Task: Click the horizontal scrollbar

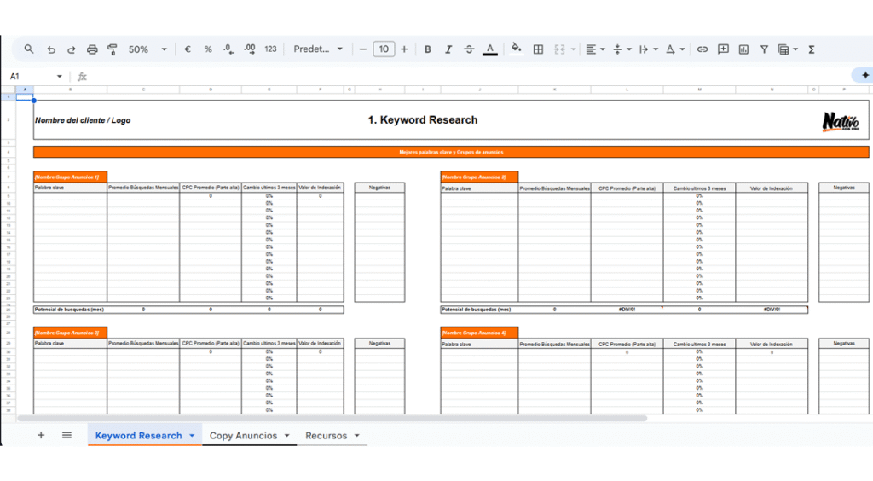Action: tap(332, 418)
